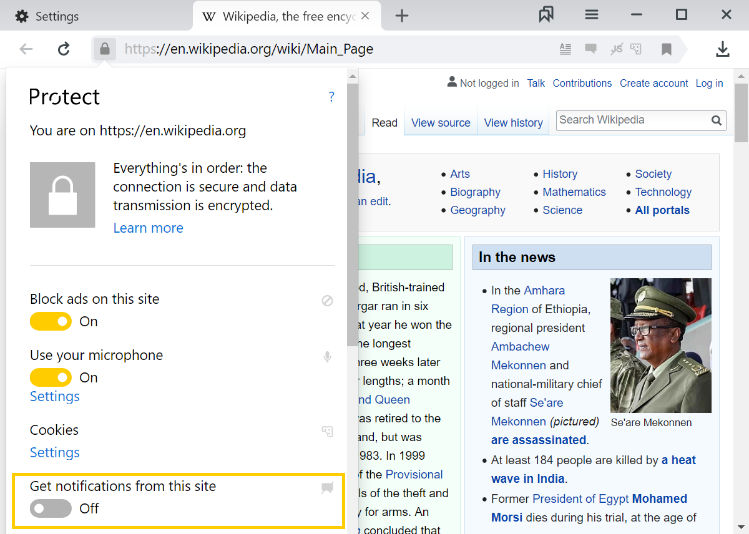Reload the current page
The image size is (749, 534).
[x=64, y=49]
